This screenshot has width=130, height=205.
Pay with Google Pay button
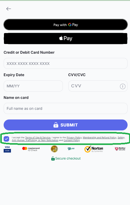[66, 25]
